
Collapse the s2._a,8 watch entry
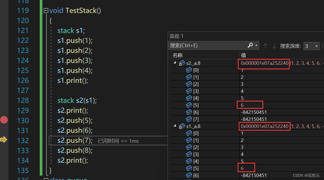[x=175, y=63]
